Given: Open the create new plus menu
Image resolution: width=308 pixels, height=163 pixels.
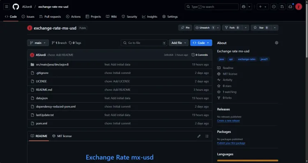Looking at the screenshot, I should coord(262,7).
